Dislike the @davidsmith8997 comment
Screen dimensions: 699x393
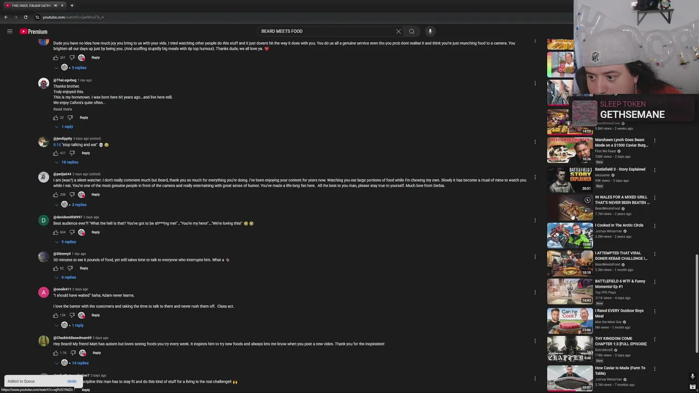pos(72,233)
